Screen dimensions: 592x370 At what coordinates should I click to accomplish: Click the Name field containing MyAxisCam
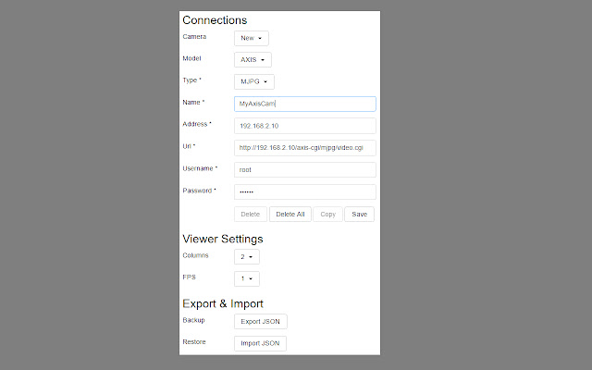[x=304, y=104]
